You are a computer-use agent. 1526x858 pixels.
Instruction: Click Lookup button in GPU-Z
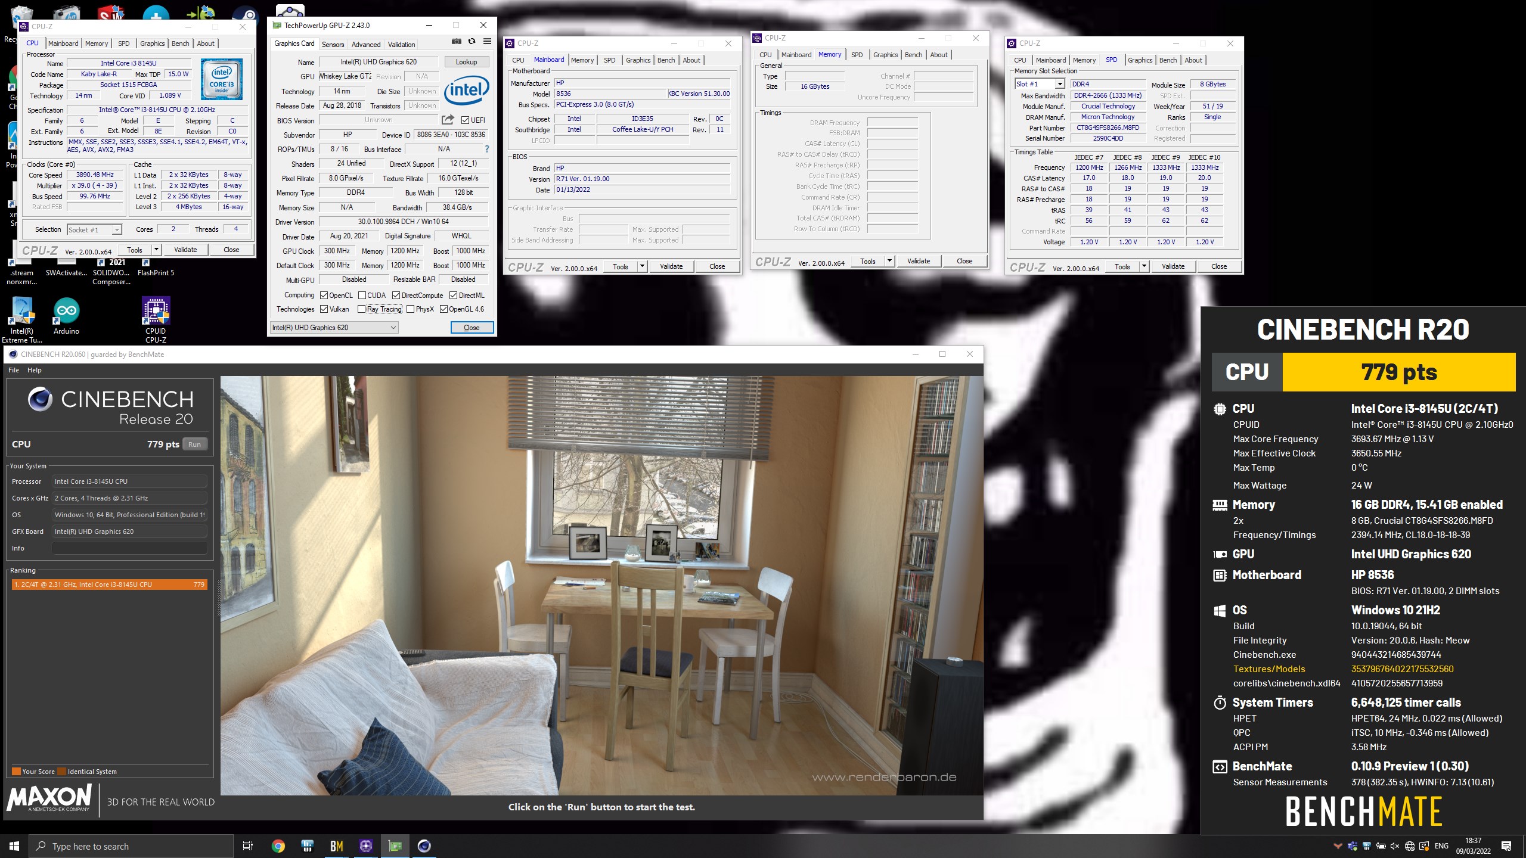(466, 62)
